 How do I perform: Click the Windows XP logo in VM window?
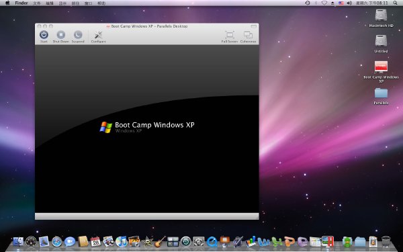click(x=106, y=127)
